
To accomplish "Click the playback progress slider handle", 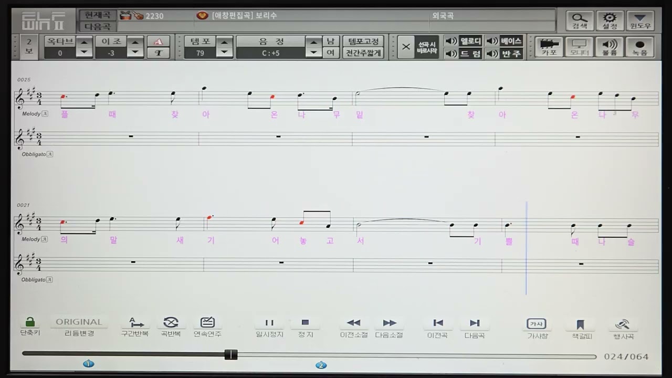I will 231,355.
